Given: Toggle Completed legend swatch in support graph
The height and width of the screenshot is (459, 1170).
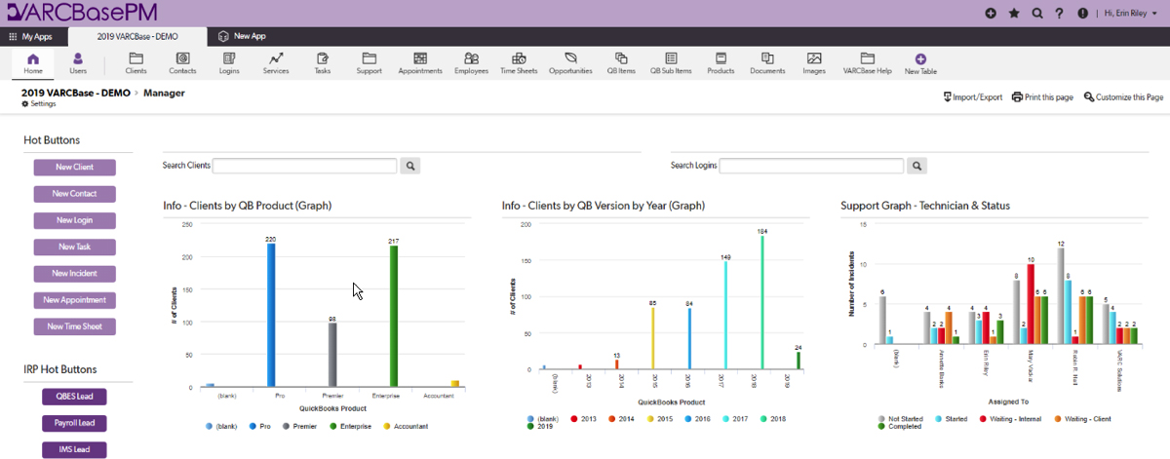Looking at the screenshot, I should point(883,426).
